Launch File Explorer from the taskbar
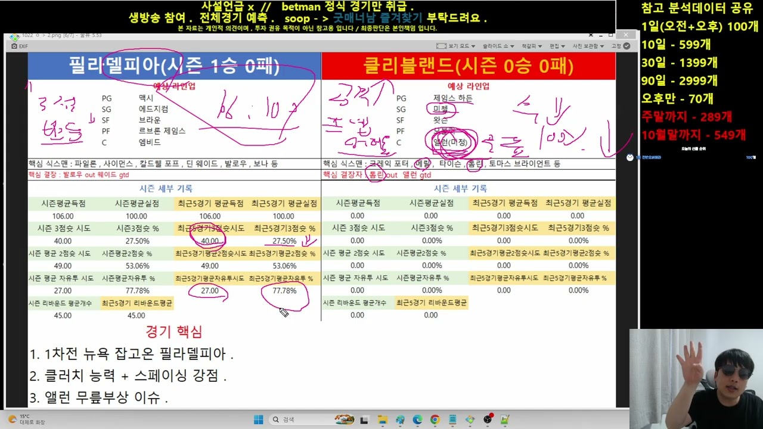 click(382, 419)
